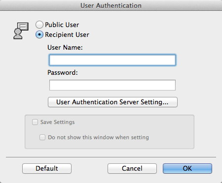Click the "Password:" label
222x183 pixels.
click(63, 72)
